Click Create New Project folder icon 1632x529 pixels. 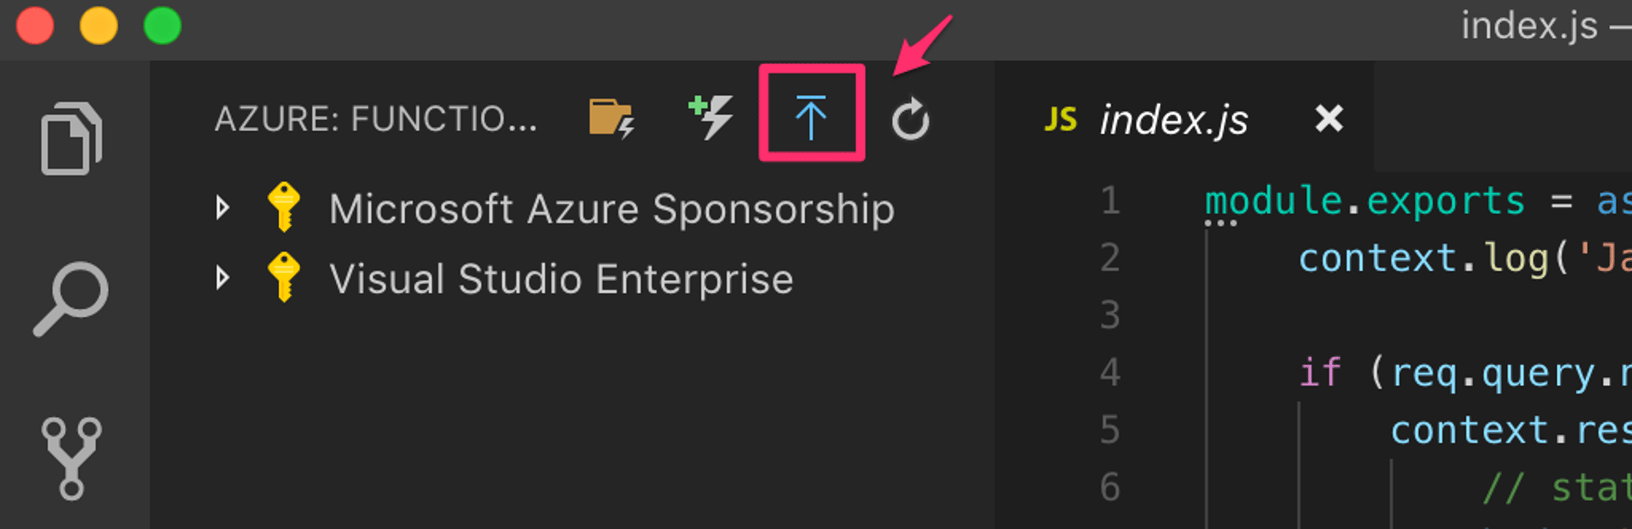click(611, 118)
